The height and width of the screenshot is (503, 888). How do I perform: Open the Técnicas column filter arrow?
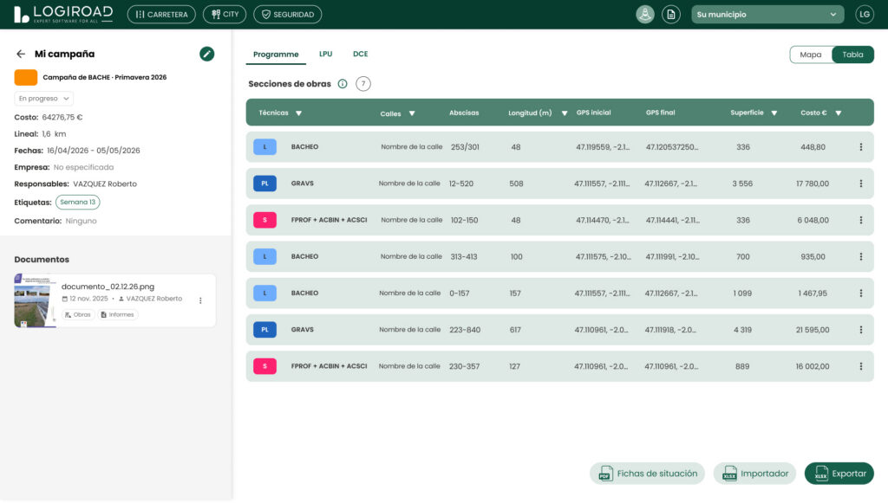(x=299, y=113)
